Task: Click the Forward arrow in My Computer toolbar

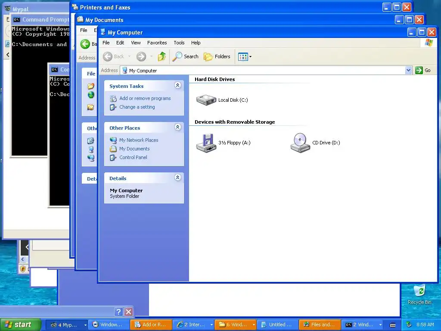Action: 141,56
